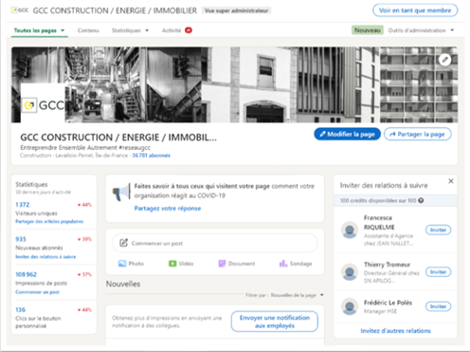The image size is (470, 352).
Task: Switch to the Contenu tab
Action: (x=88, y=30)
